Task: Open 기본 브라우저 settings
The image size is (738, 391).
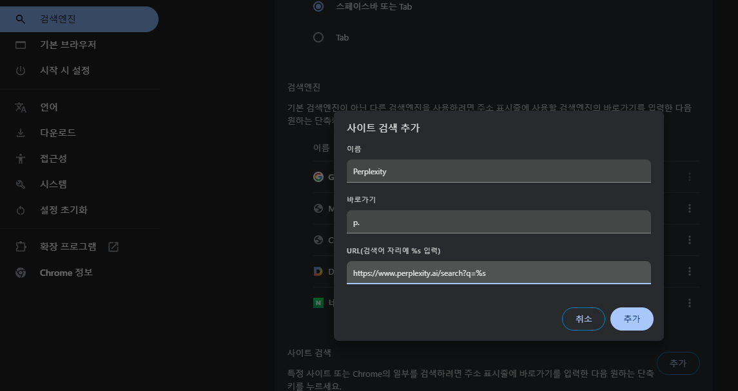Action: 68,44
